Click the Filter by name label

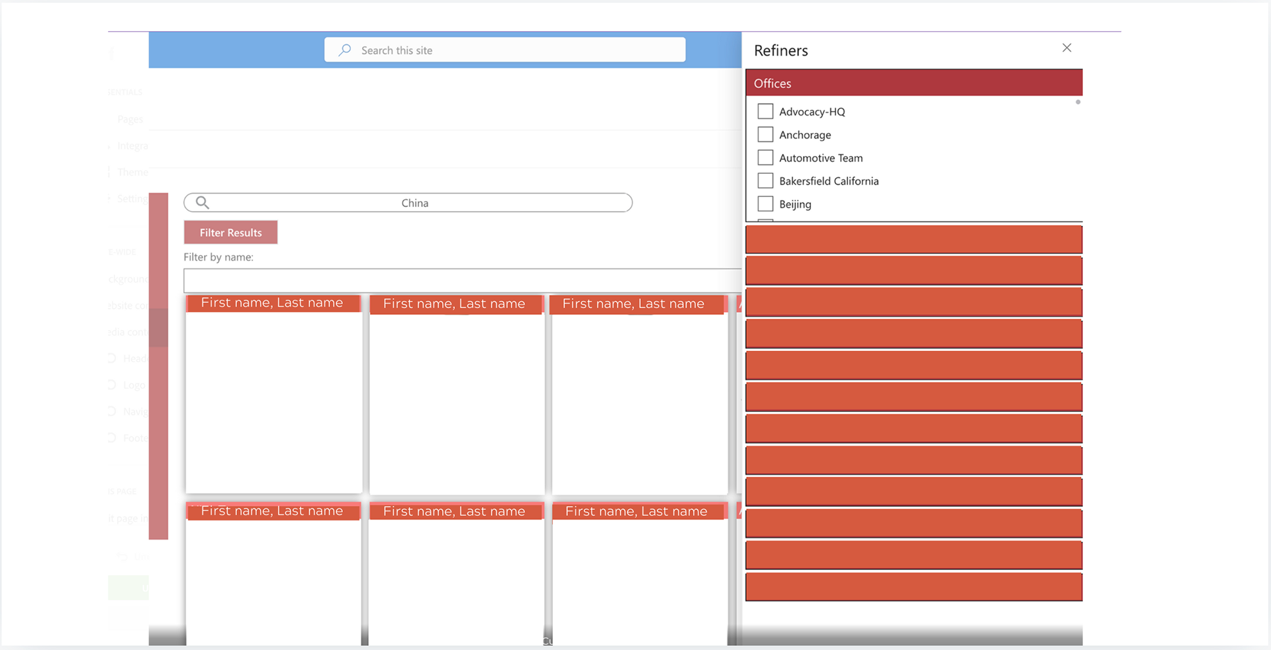[218, 257]
